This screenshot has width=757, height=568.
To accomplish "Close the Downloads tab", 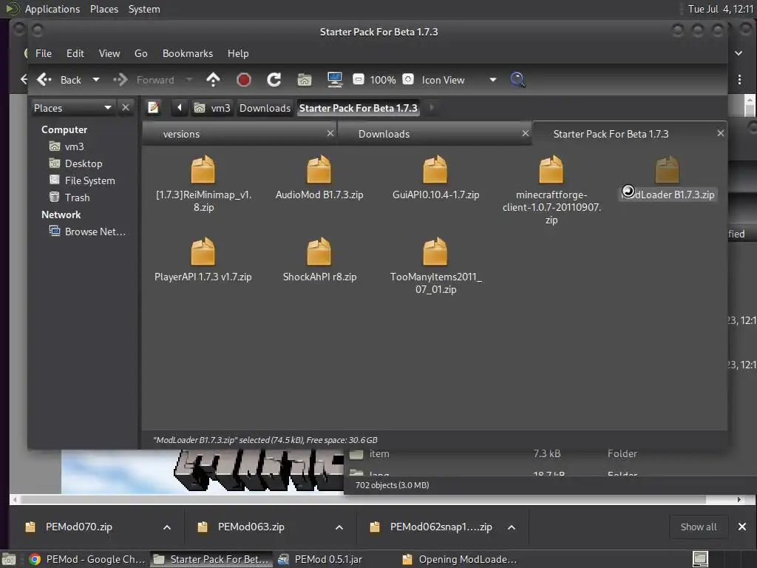I will (526, 133).
